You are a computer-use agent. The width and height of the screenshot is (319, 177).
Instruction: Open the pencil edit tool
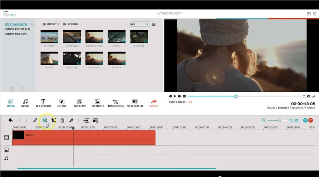(35, 120)
